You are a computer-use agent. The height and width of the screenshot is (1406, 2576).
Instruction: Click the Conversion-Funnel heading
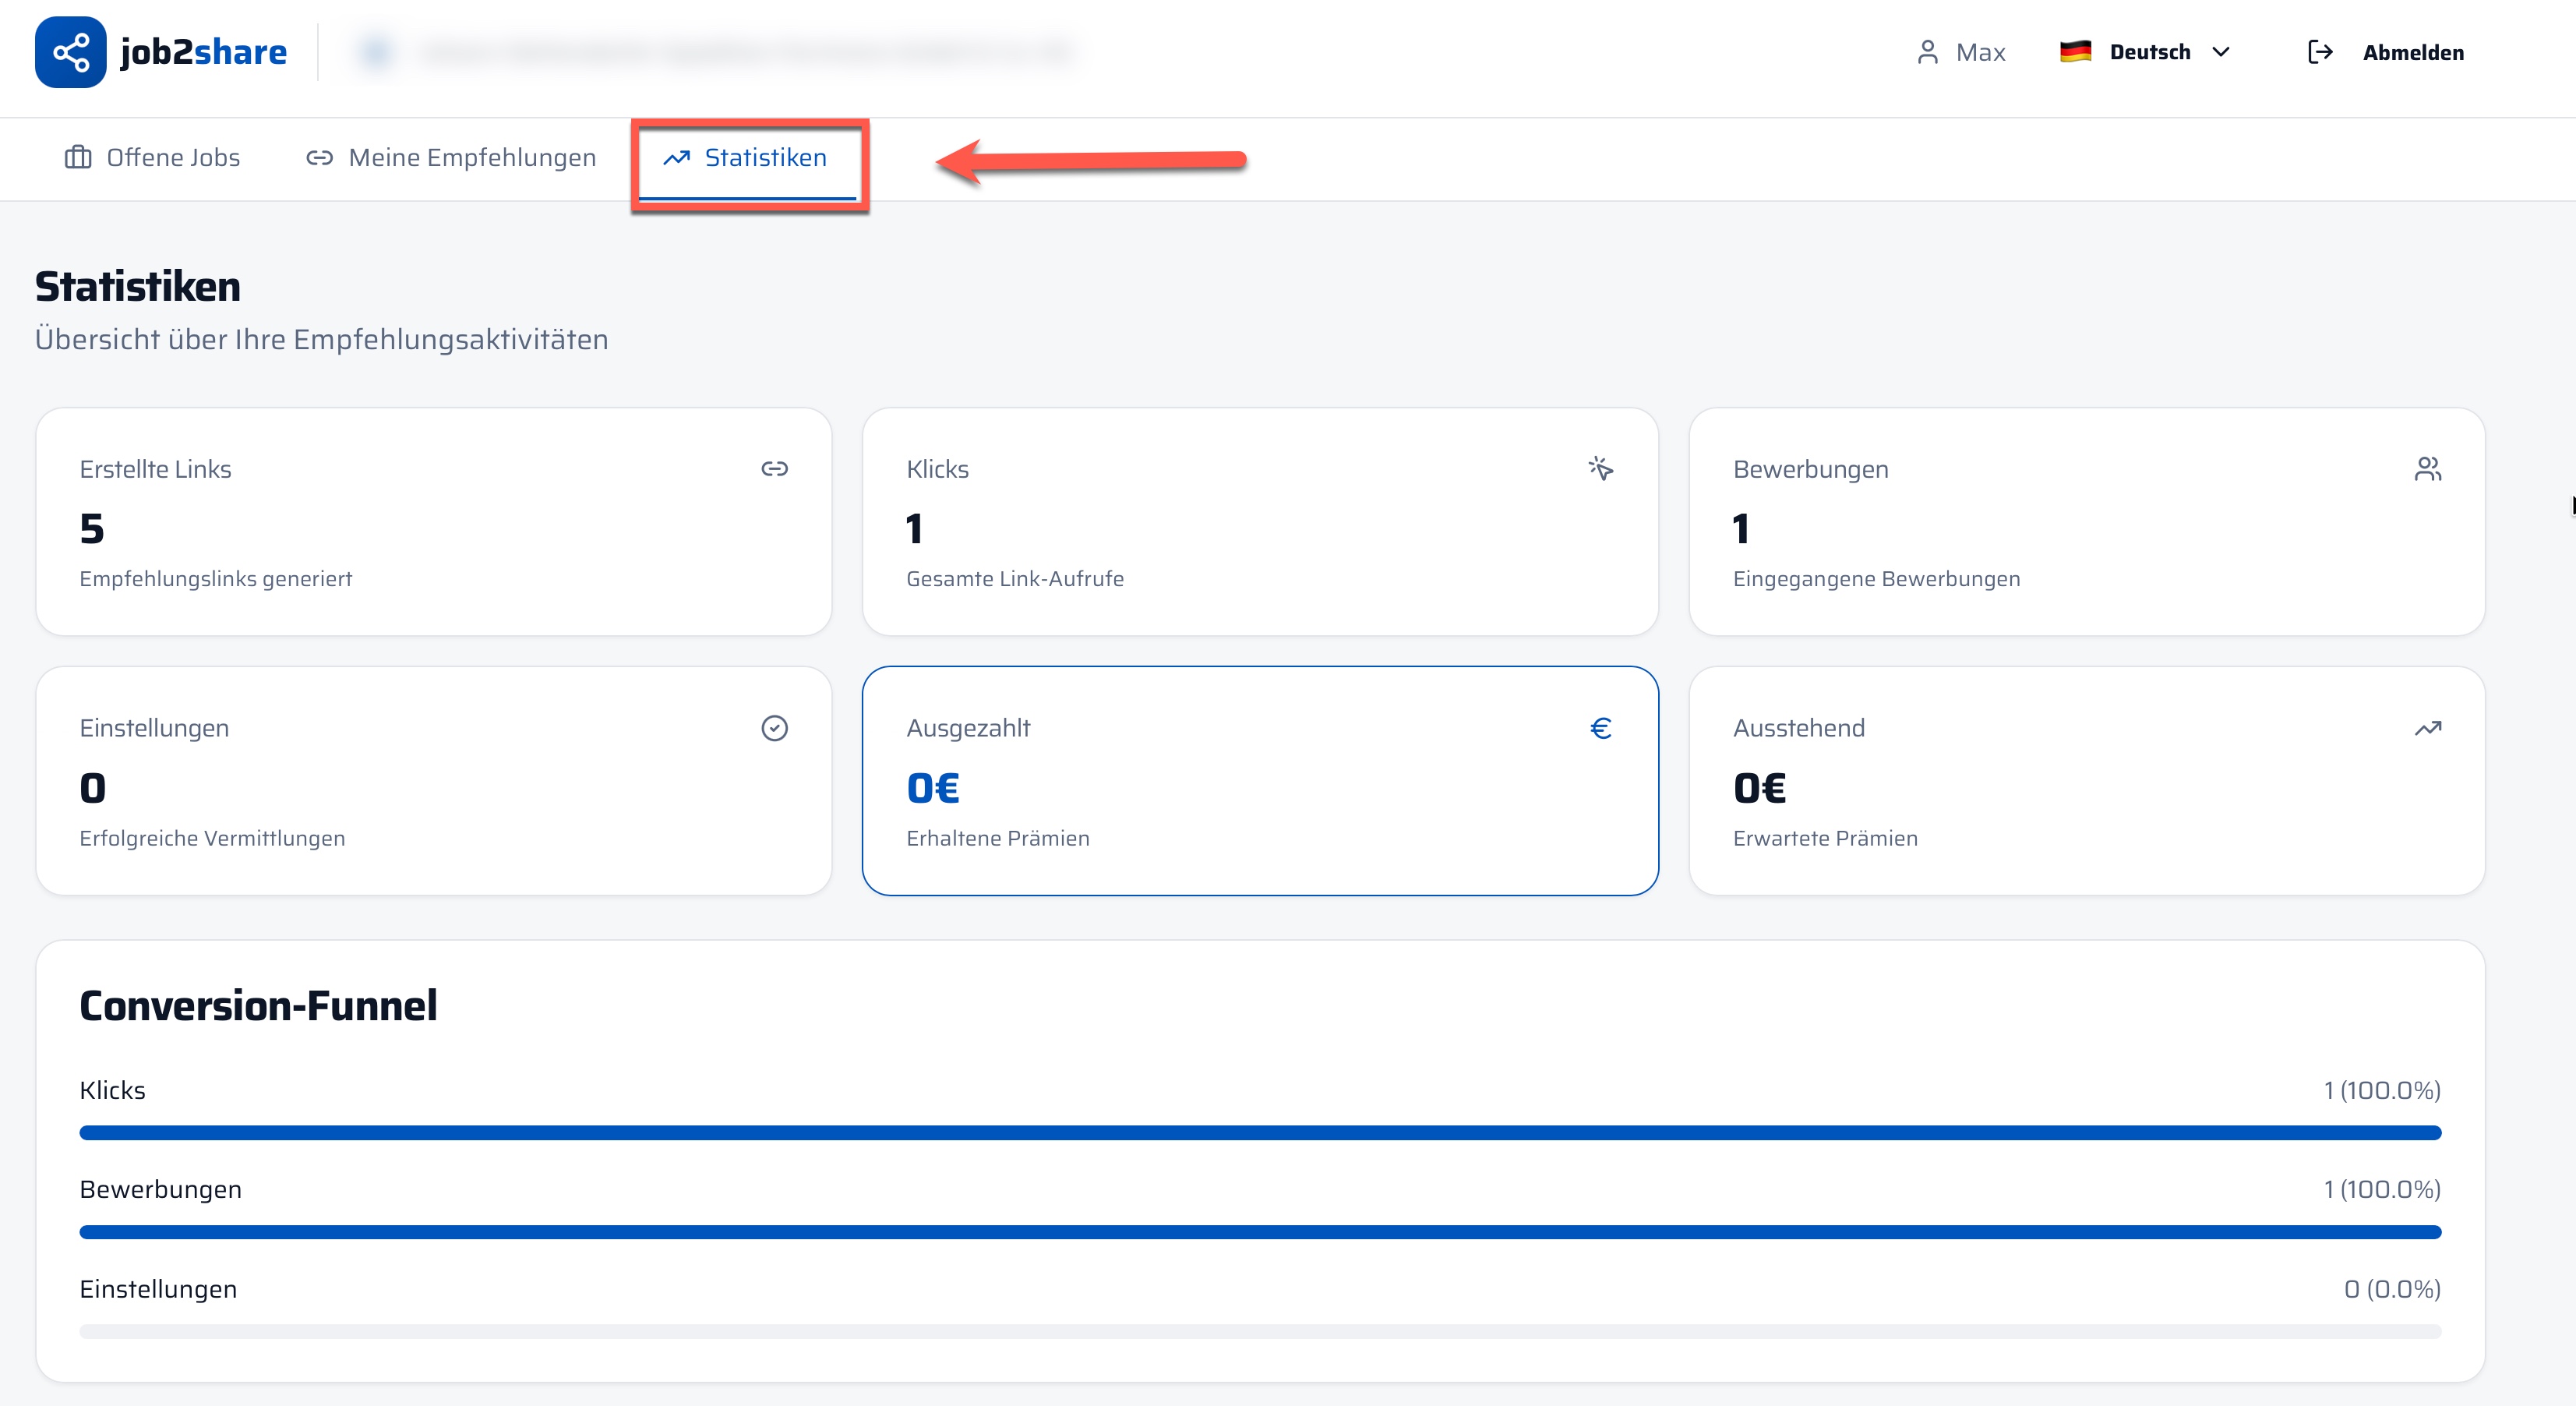tap(258, 1005)
